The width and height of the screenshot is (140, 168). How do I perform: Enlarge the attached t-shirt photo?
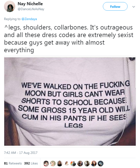pyautogui.click(x=70, y=102)
